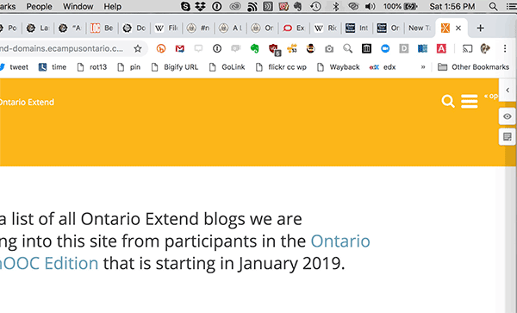Image resolution: width=517 pixels, height=313 pixels.
Task: Open the hamburger menu on yellow header
Action: click(470, 101)
